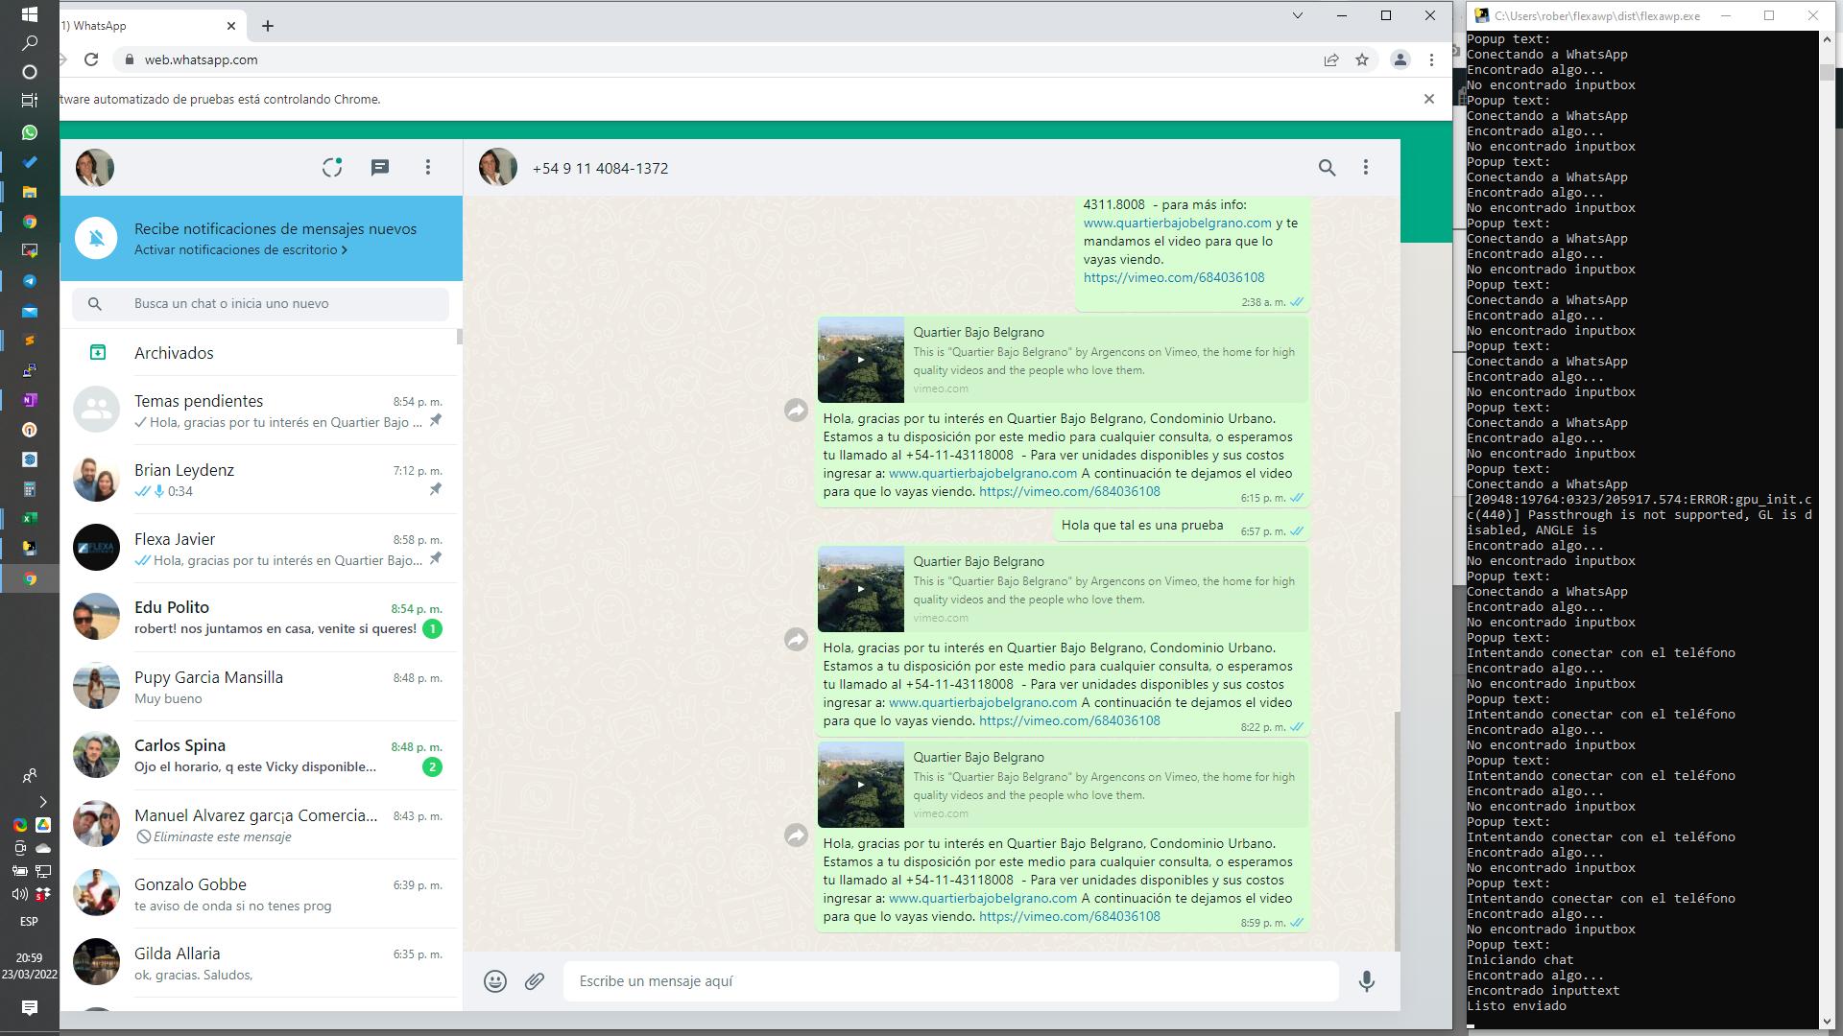This screenshot has height=1036, width=1843.
Task: Open the Edu Polito chat
Action: coord(259,618)
